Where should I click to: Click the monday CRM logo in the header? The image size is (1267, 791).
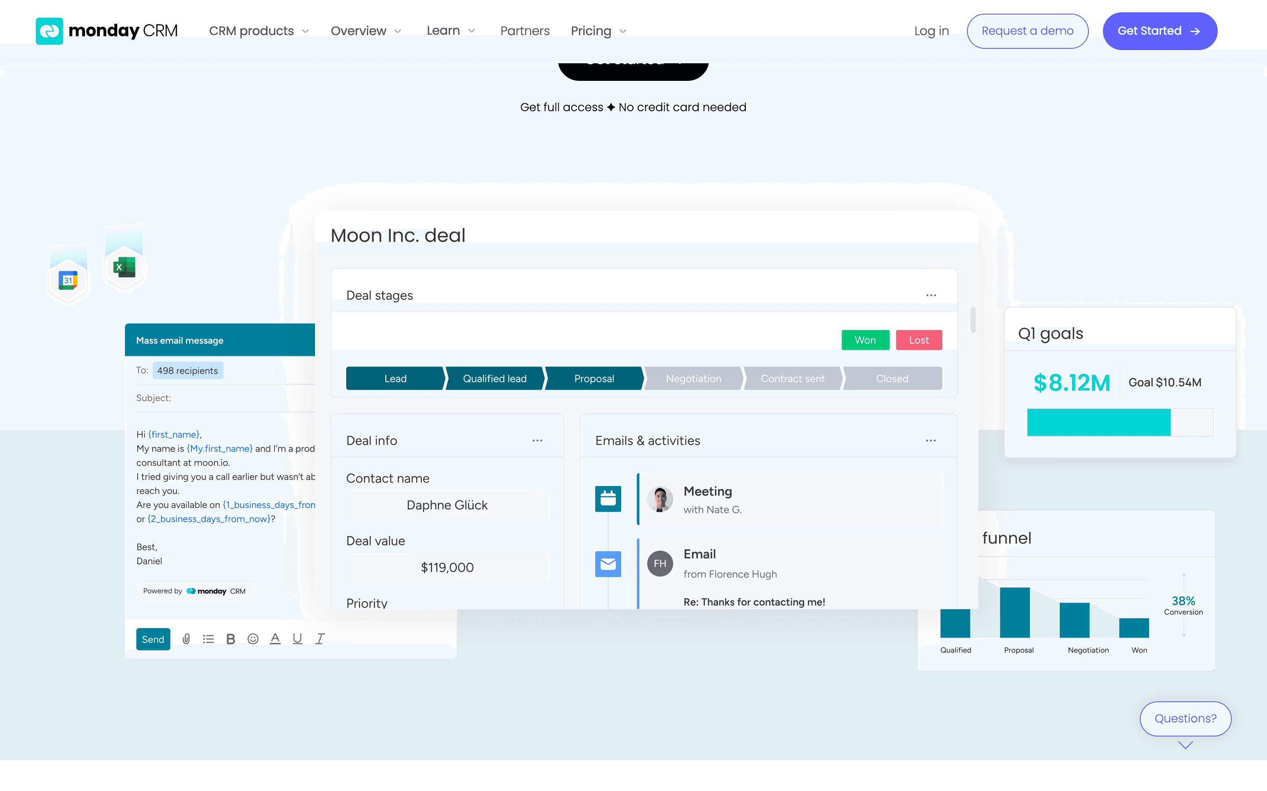(106, 31)
